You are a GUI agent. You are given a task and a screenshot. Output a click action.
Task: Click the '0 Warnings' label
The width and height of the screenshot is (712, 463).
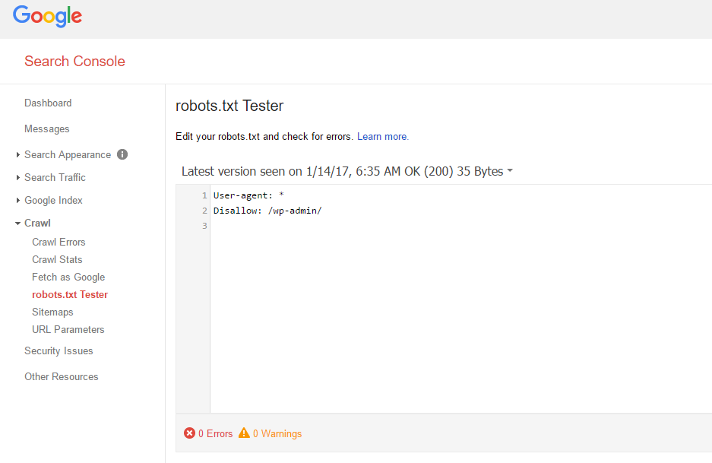pyautogui.click(x=277, y=434)
